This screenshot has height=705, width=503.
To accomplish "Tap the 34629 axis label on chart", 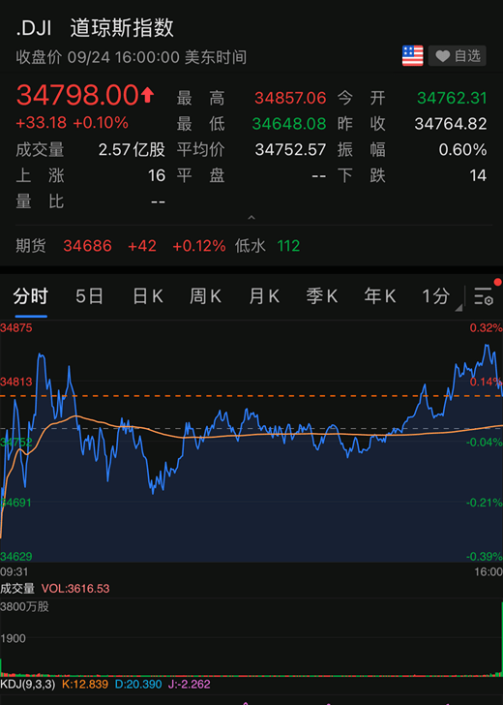I will (16, 557).
